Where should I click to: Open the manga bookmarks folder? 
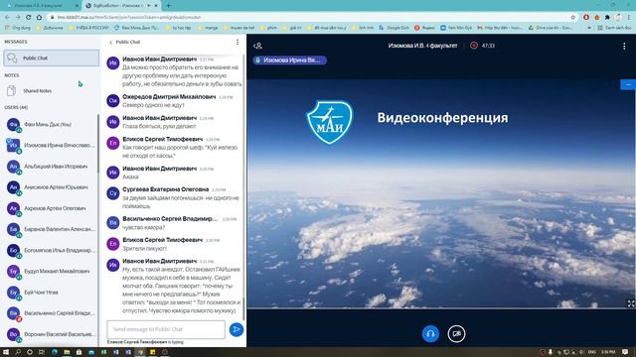[208, 28]
